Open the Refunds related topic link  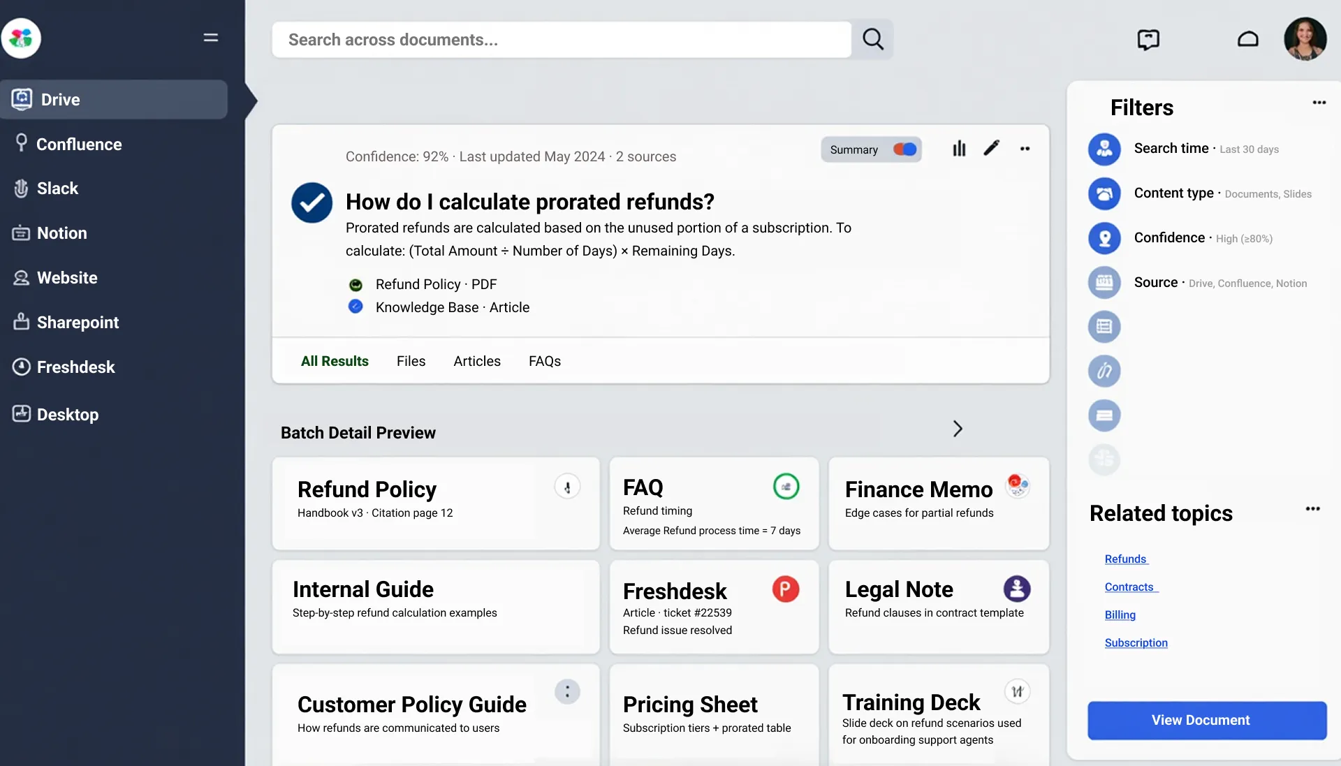(x=1125, y=559)
